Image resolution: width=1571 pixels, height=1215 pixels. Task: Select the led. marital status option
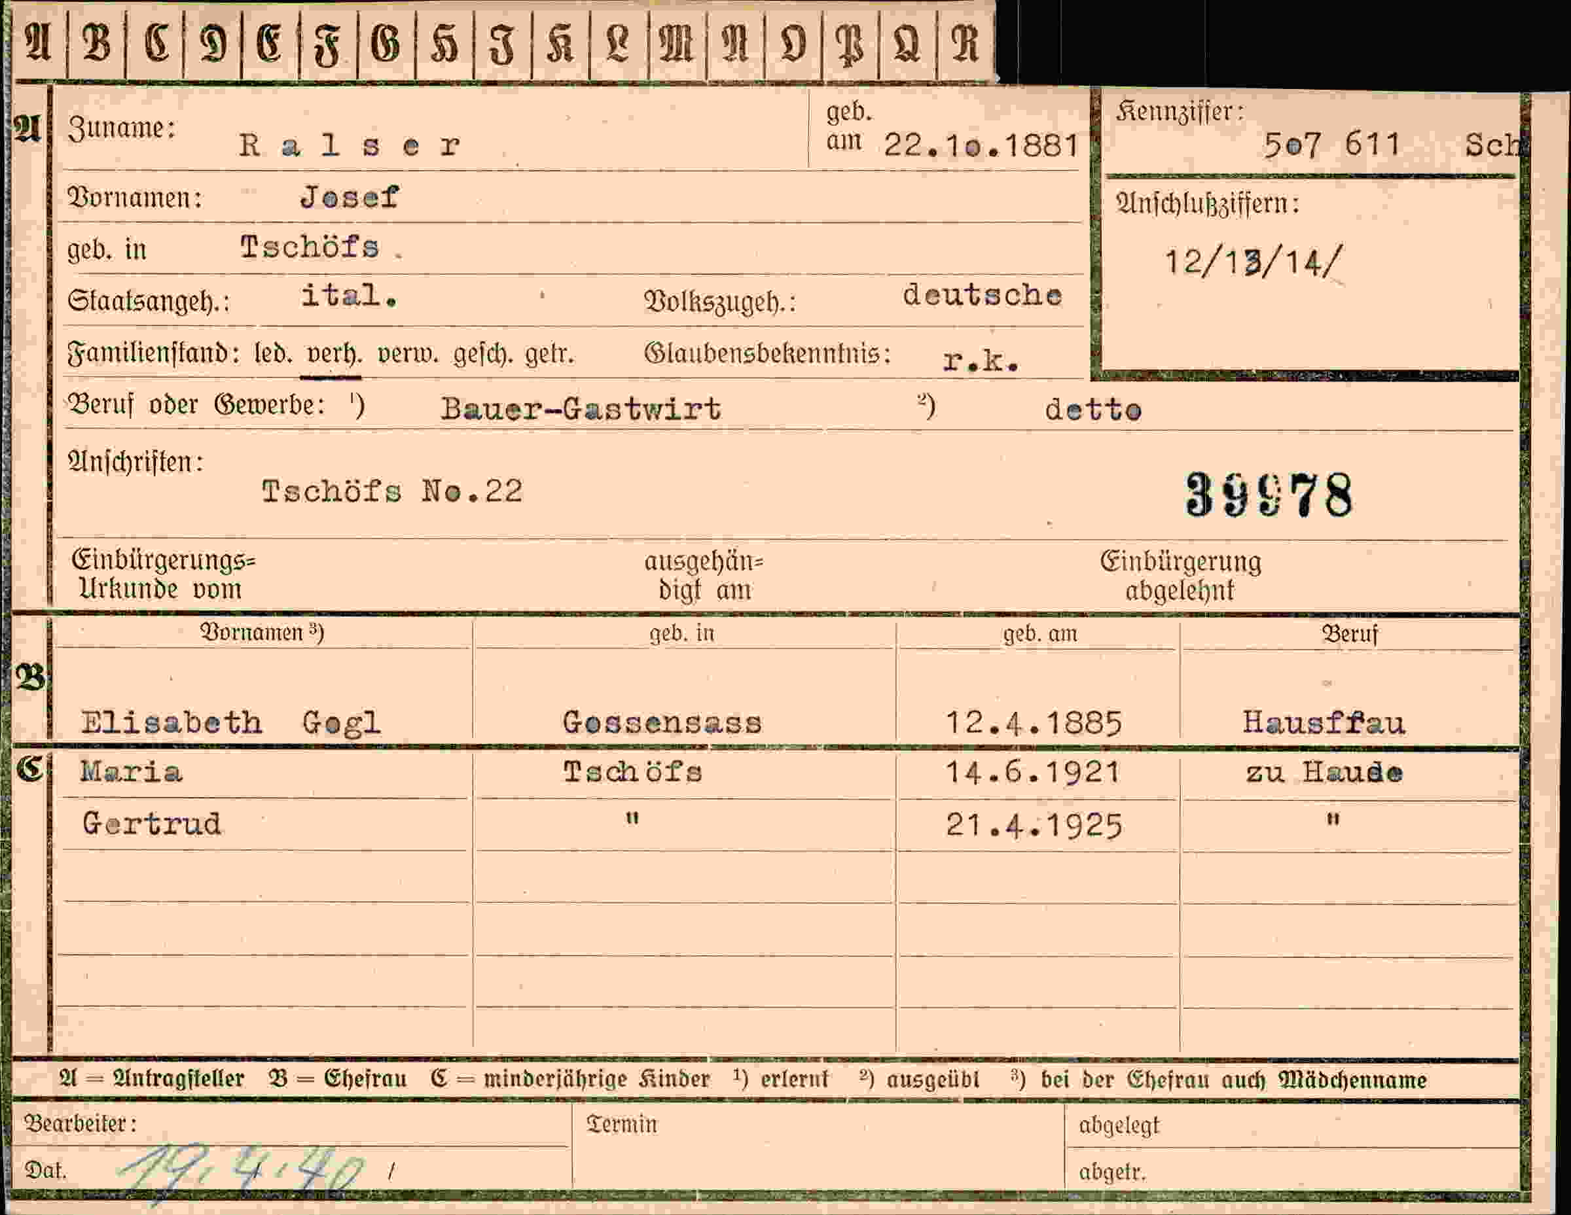pyautogui.click(x=272, y=355)
